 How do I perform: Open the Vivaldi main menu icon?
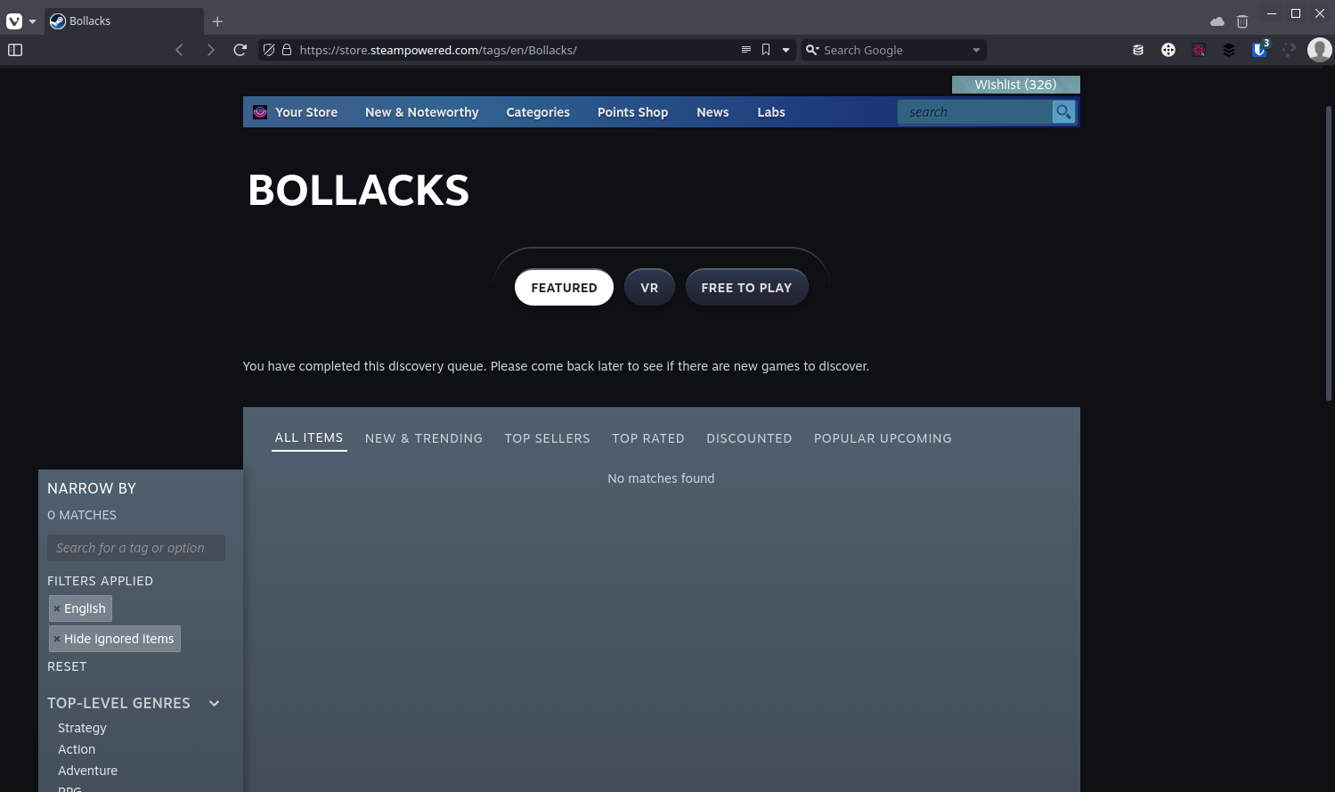(x=14, y=20)
